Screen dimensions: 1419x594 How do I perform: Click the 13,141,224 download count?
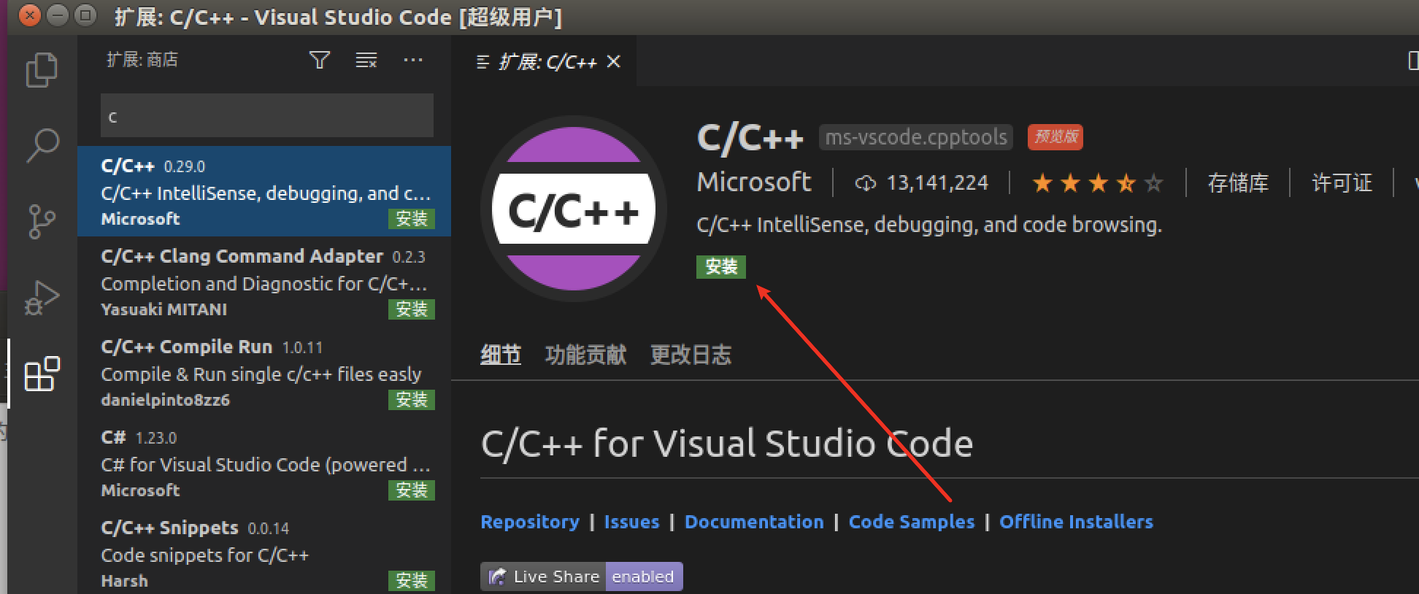point(922,182)
